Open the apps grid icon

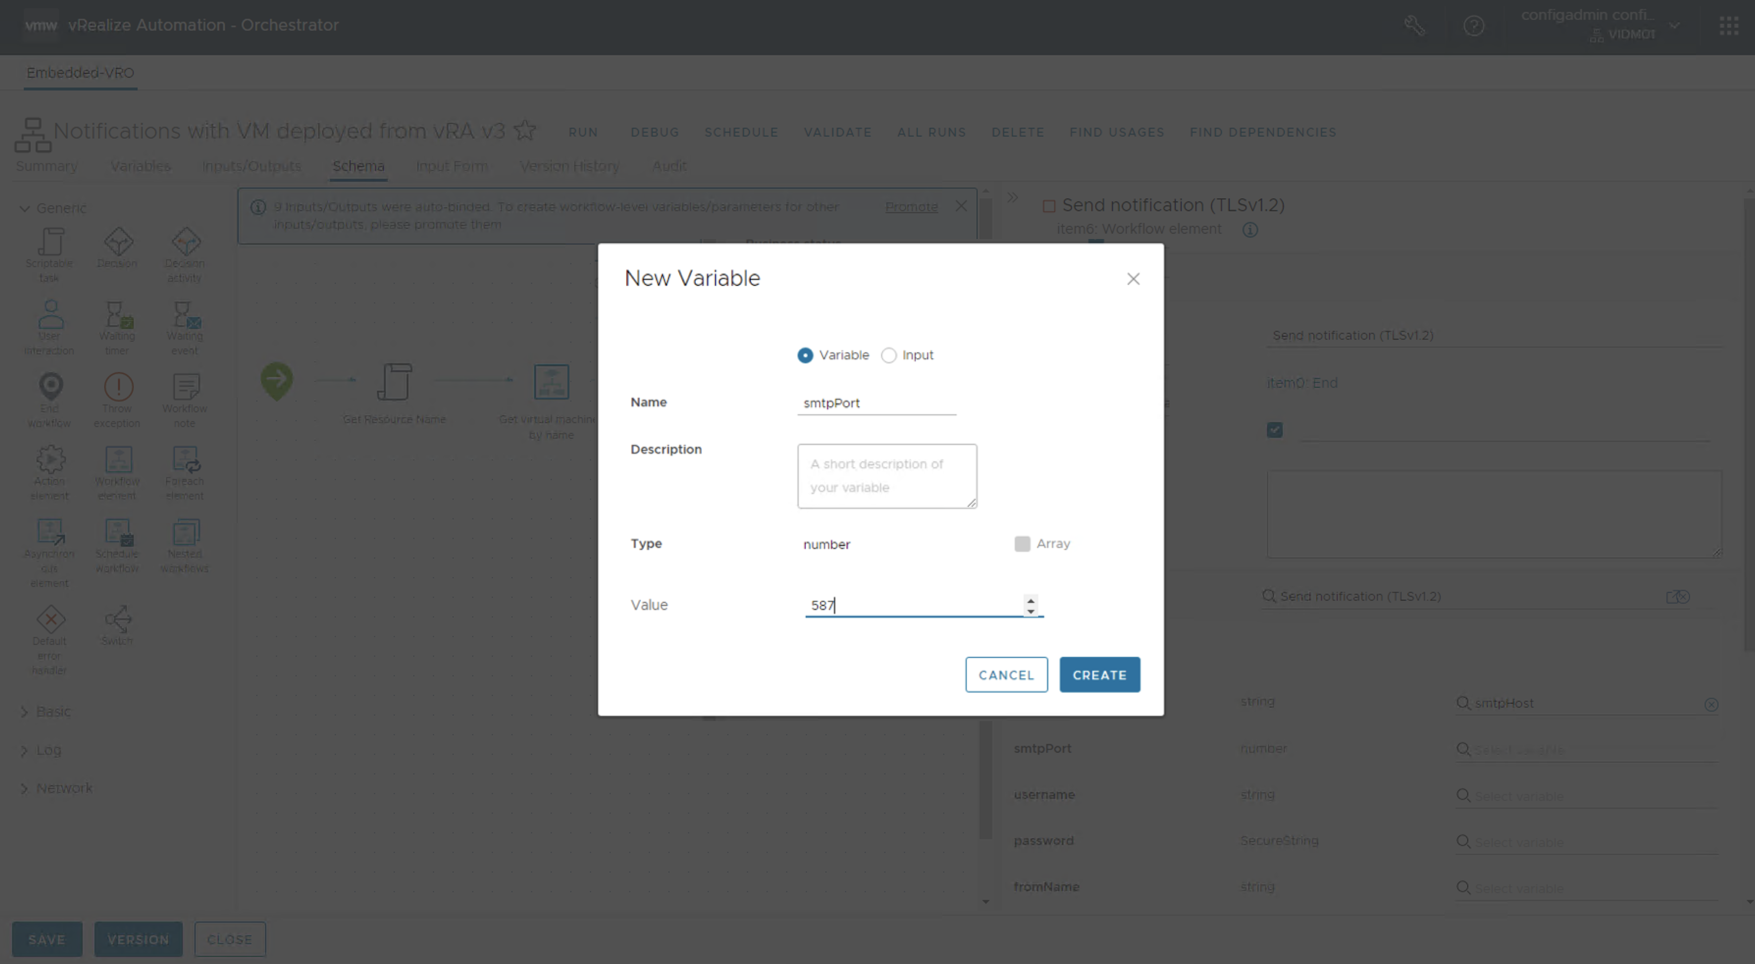[1728, 26]
